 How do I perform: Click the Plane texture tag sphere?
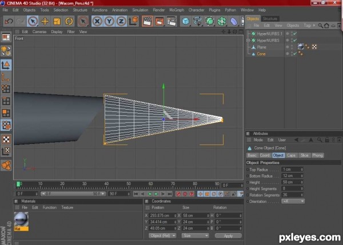click(301, 47)
